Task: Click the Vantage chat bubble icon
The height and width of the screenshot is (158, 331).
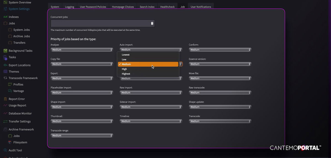Action: click(10, 91)
